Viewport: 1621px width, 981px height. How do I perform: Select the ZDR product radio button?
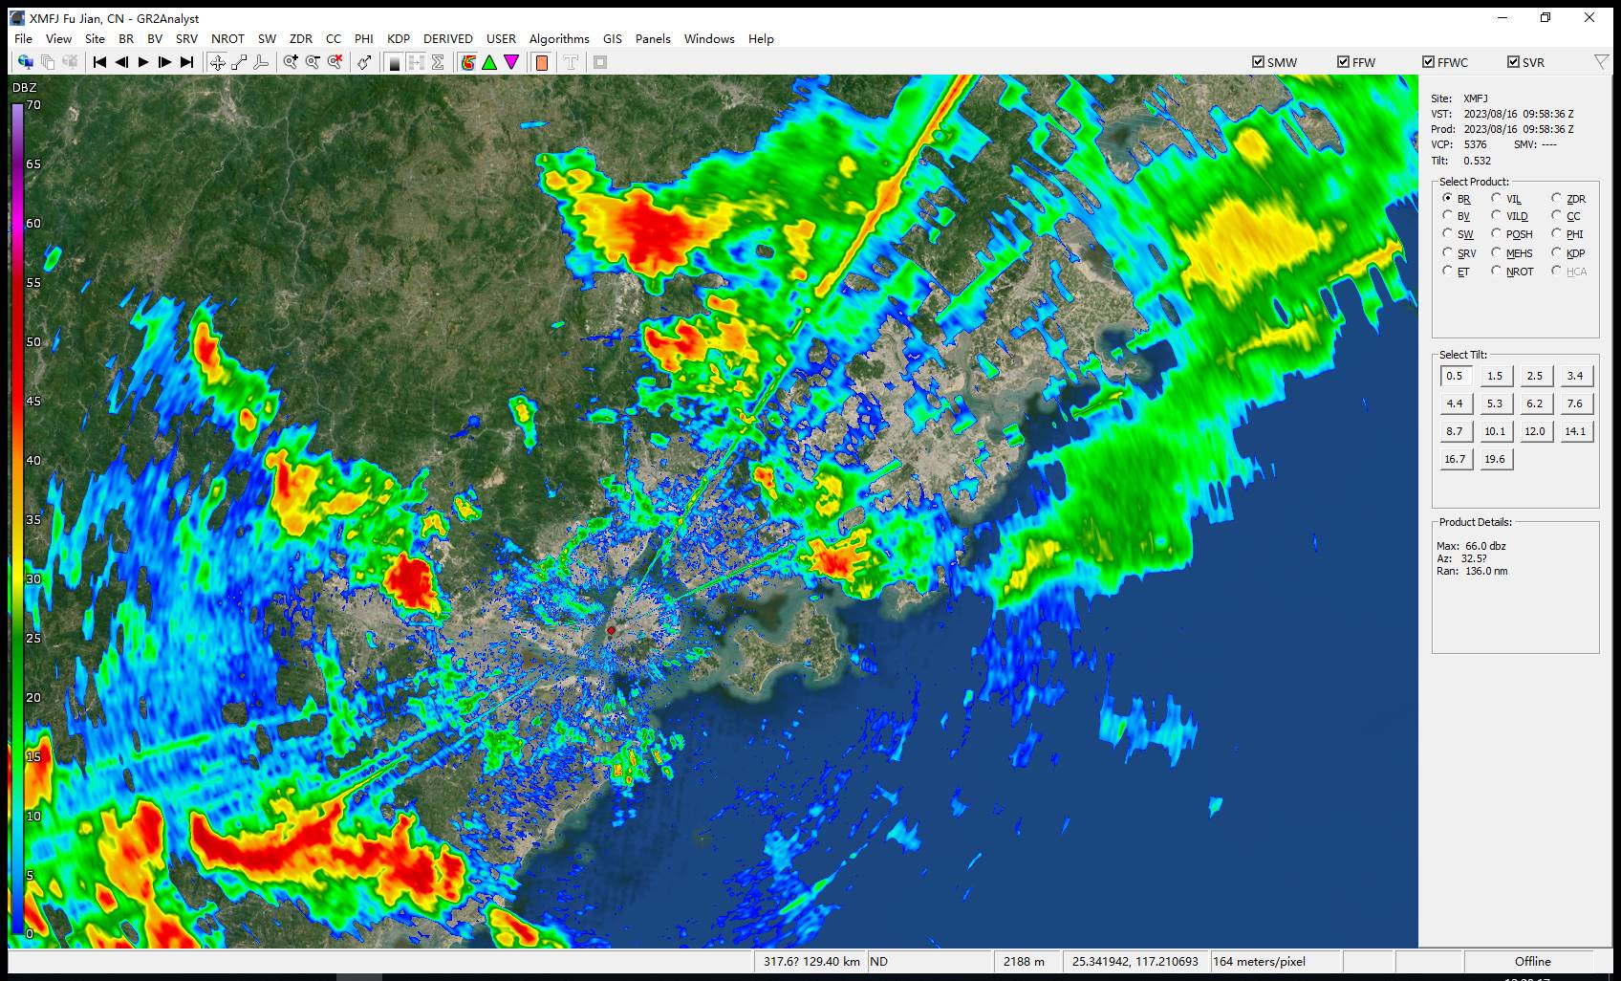1556,198
